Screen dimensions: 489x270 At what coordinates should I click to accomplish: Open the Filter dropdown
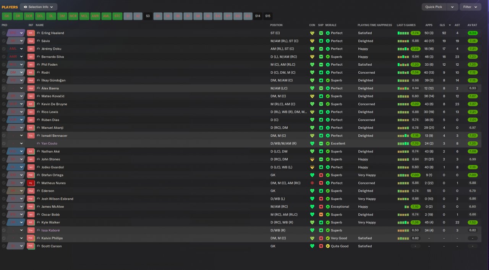pos(470,7)
